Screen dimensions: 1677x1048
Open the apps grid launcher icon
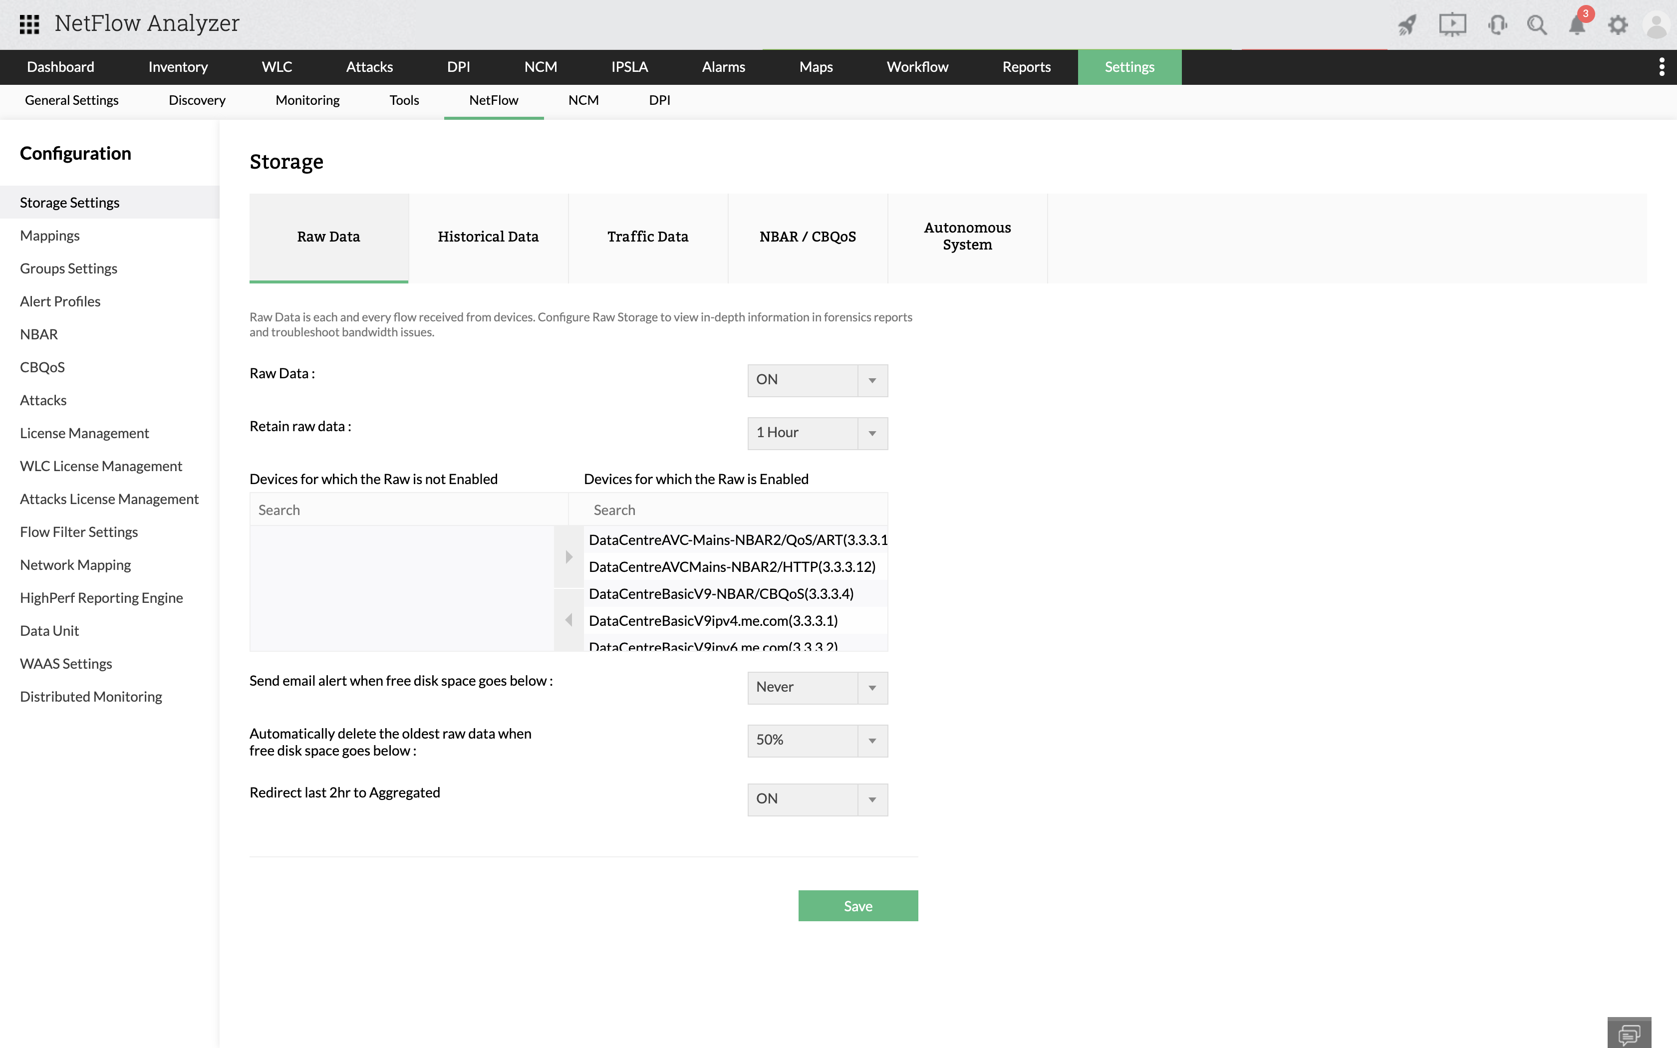[x=29, y=24]
